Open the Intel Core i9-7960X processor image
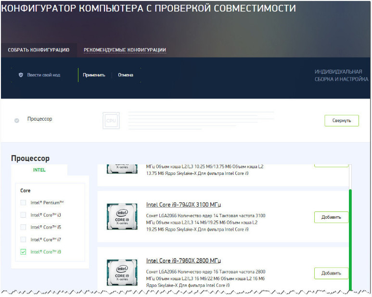Image resolution: width=372 pixels, height=297 pixels. pos(122,272)
